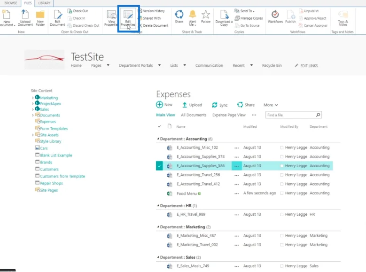
Task: Switch to the All Documents view
Action: click(194, 115)
